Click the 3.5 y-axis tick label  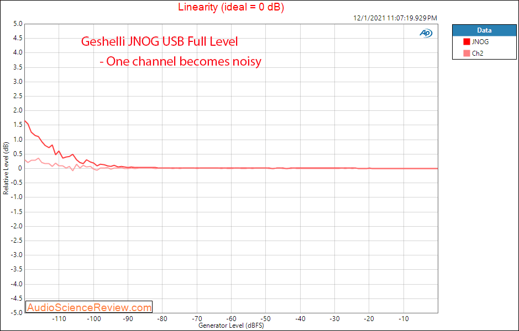pos(18,67)
